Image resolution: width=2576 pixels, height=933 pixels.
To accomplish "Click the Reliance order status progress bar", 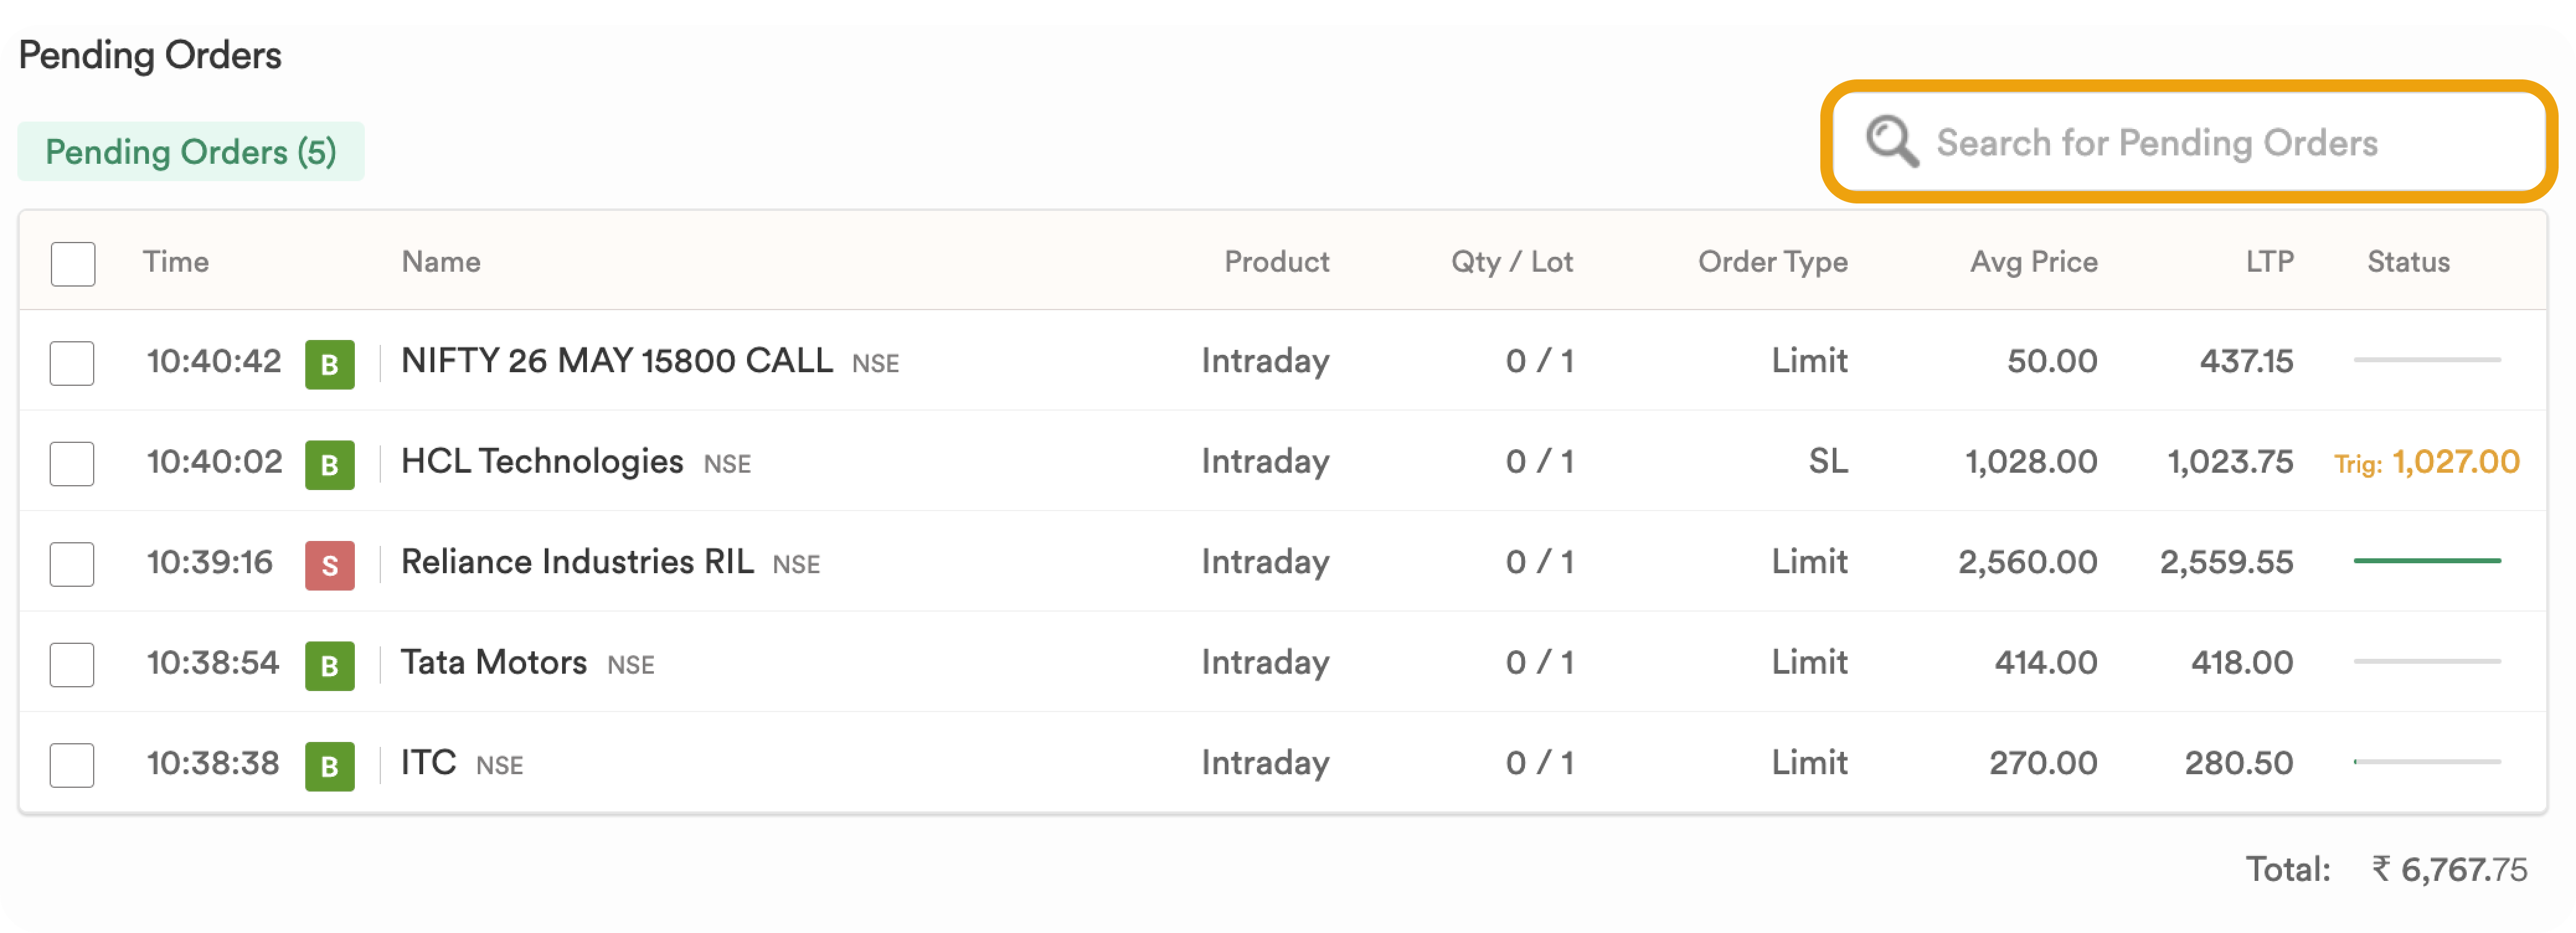I will (x=2427, y=561).
